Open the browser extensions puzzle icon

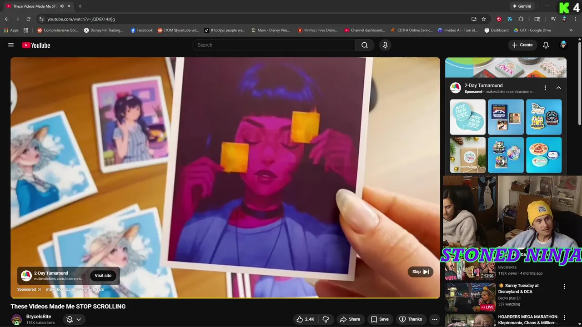pos(521,19)
